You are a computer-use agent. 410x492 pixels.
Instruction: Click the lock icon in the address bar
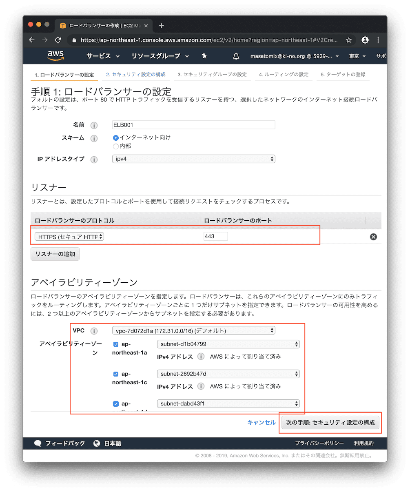pyautogui.click(x=74, y=40)
